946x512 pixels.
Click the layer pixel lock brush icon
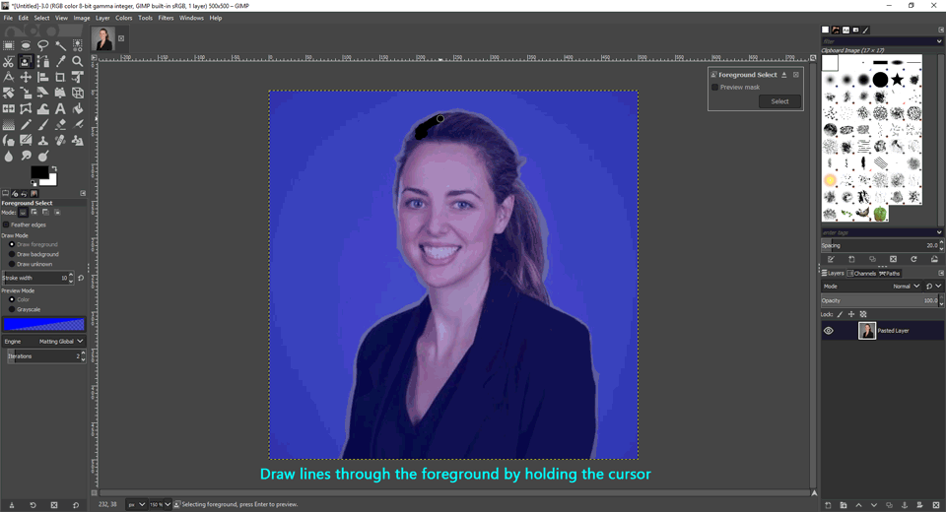click(840, 314)
